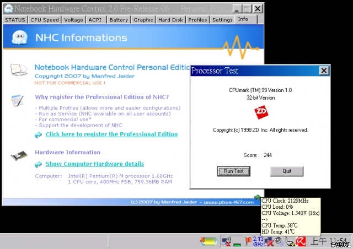Click the Run Test button
The image size is (353, 249).
point(234,171)
